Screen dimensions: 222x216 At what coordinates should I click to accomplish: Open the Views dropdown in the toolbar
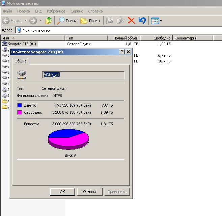[x=156, y=21]
